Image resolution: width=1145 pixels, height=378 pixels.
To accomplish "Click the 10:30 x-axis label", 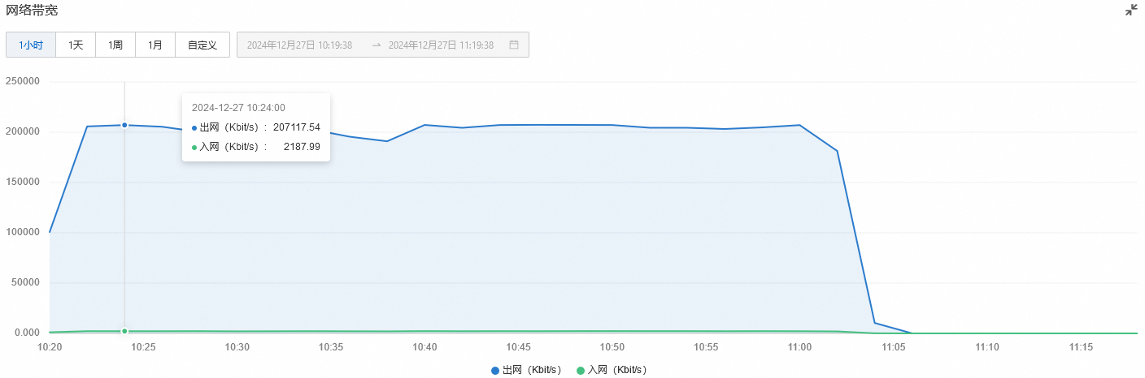I will point(237,347).
